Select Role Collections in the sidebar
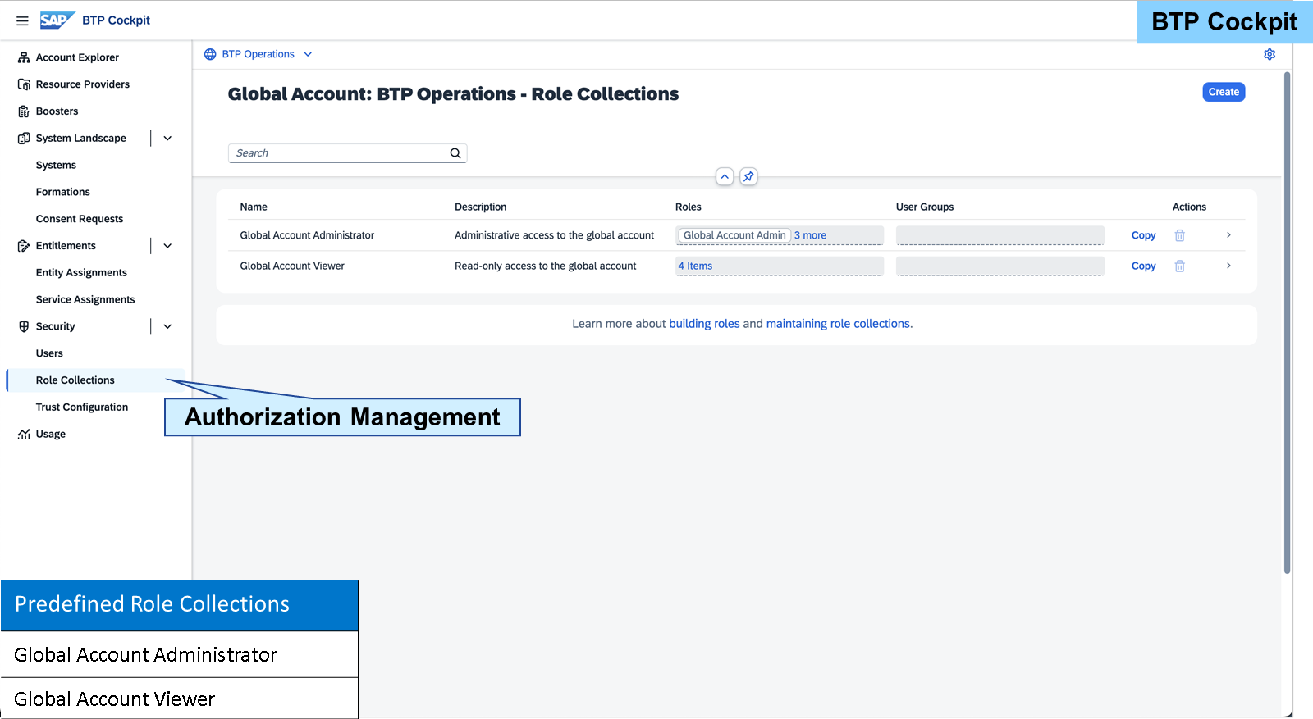Screen dimensions: 1313x719 point(75,380)
